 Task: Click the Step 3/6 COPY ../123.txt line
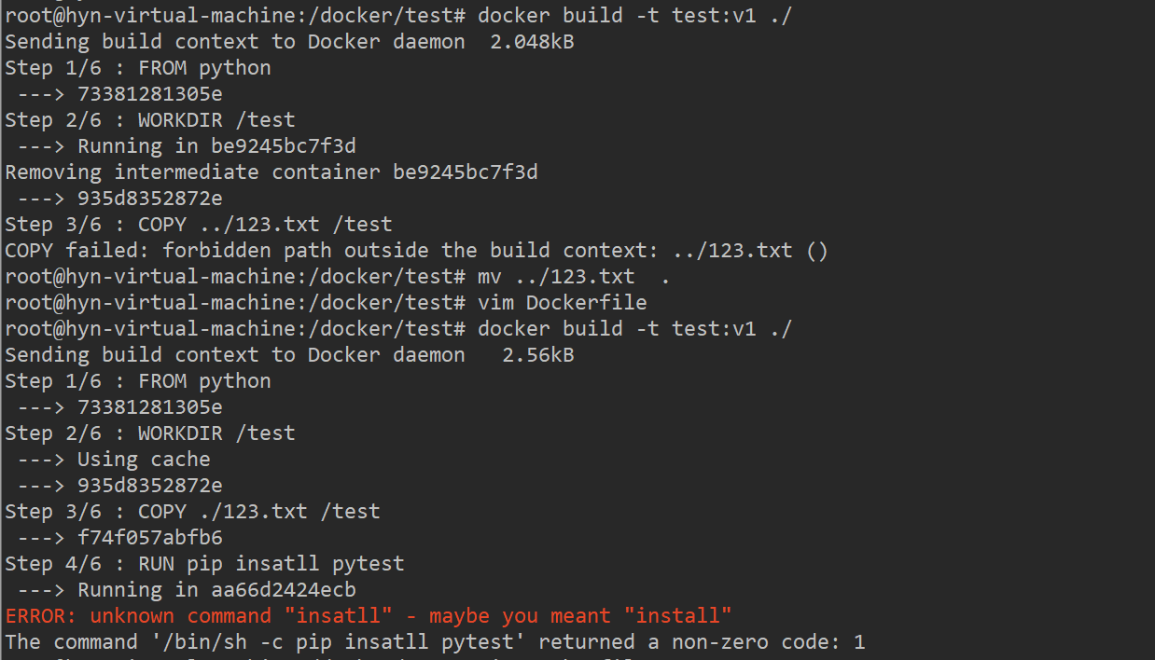click(198, 225)
